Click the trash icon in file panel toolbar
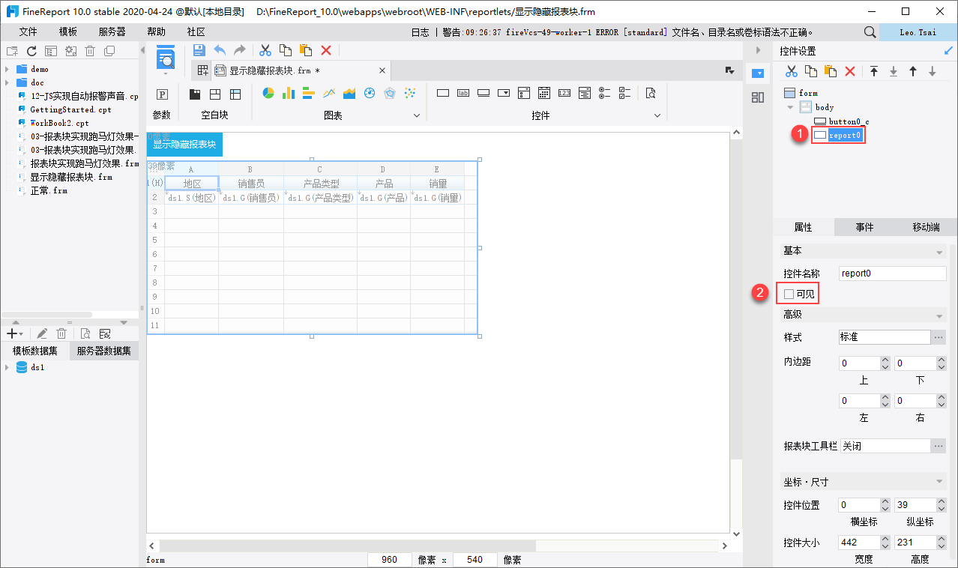958x568 pixels. 90,51
